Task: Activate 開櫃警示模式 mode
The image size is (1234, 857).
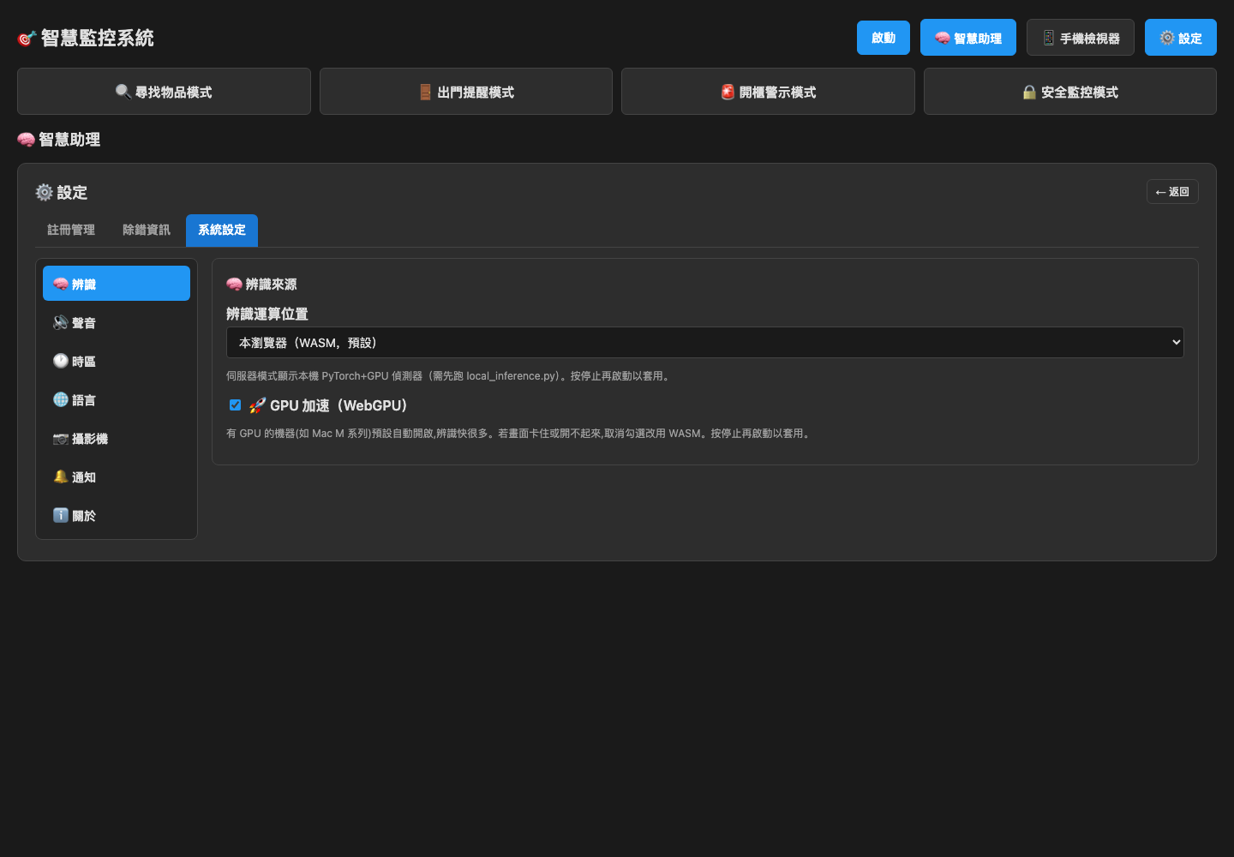Action: (x=768, y=92)
